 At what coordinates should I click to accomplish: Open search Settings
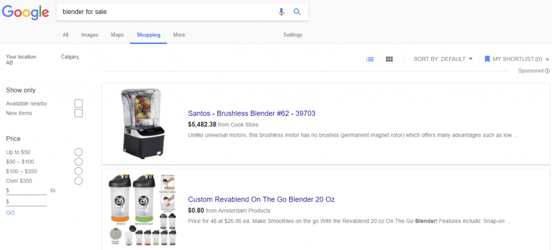coord(293,35)
